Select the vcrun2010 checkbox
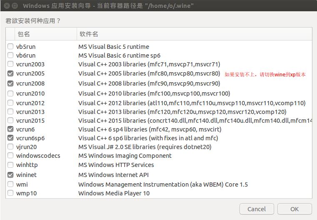 coord(10,94)
